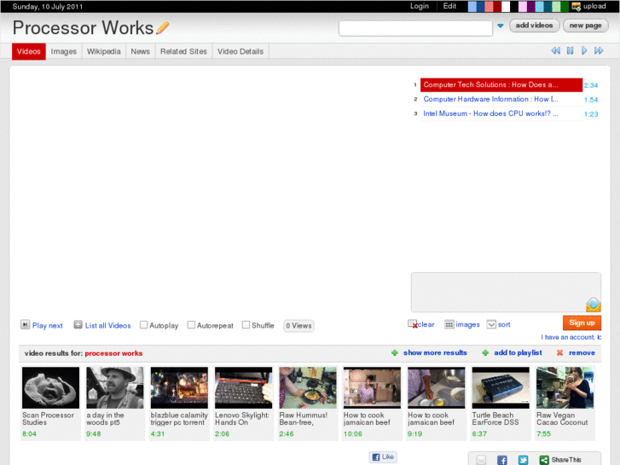Pick the black color swatch in top bar

pos(515,6)
